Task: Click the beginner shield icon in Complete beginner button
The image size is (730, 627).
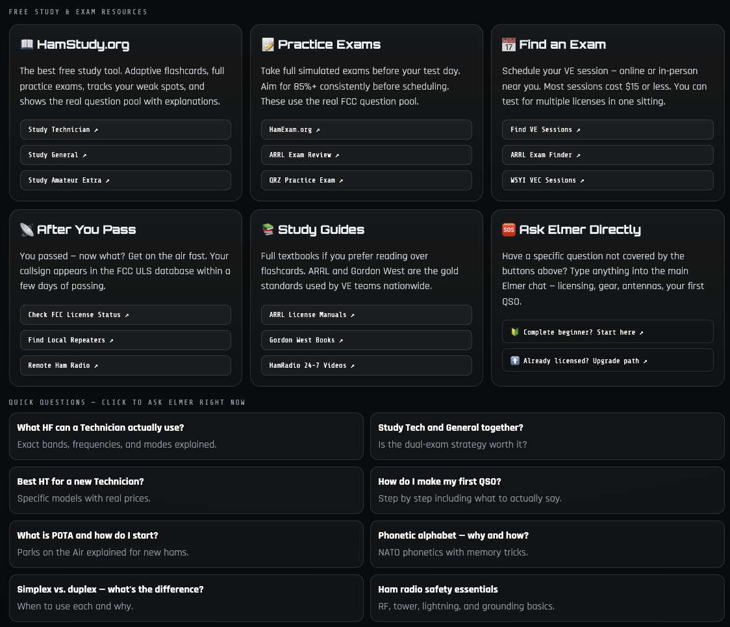Action: point(514,332)
